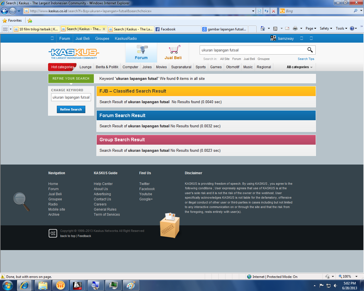Click the Forum microphone icon
Screen dimensions: 364x291
[142, 49]
